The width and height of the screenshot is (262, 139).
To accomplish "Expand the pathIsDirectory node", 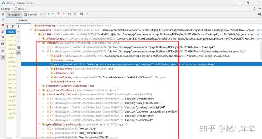I will click(47, 69).
